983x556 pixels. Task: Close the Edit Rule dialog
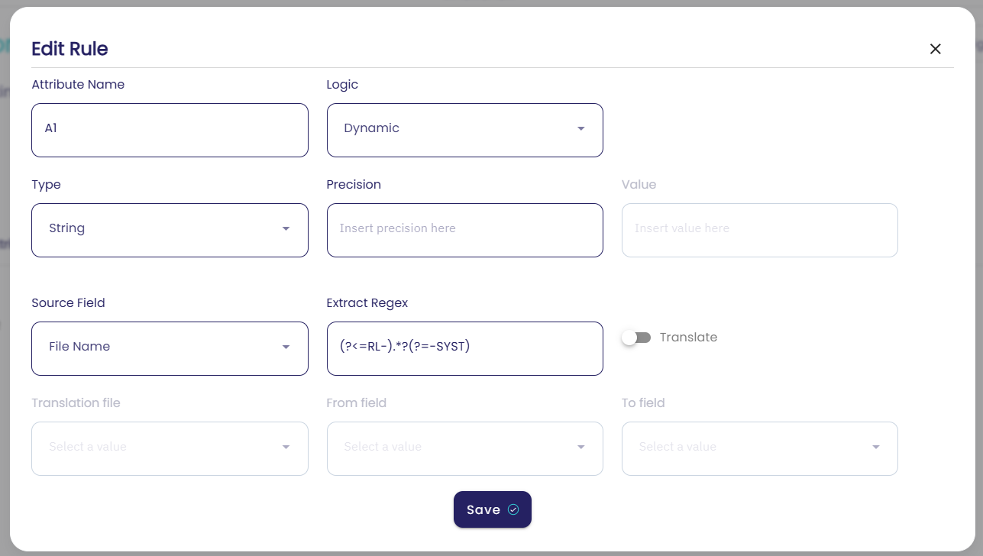point(935,49)
